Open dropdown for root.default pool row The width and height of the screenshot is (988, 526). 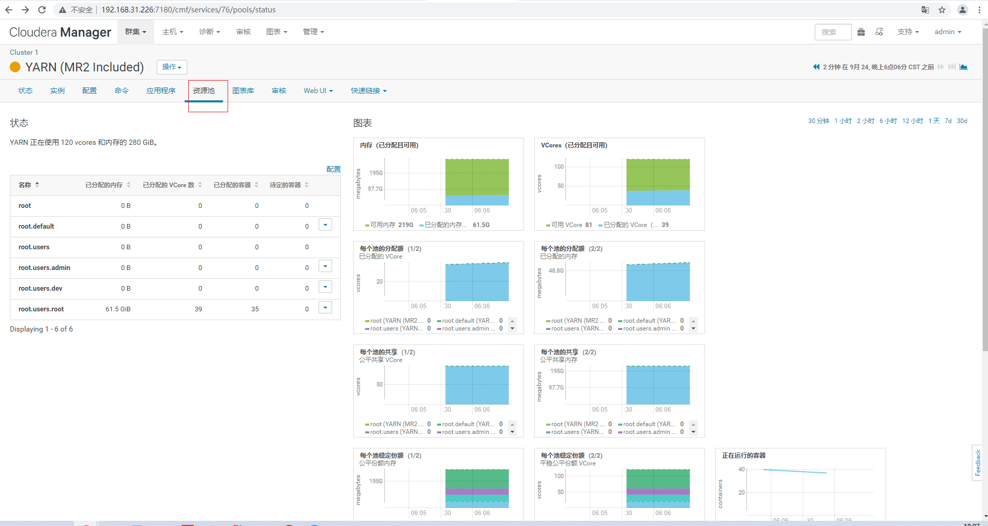point(325,225)
